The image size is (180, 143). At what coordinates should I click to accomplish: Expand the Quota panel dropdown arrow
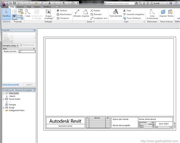click(94, 22)
